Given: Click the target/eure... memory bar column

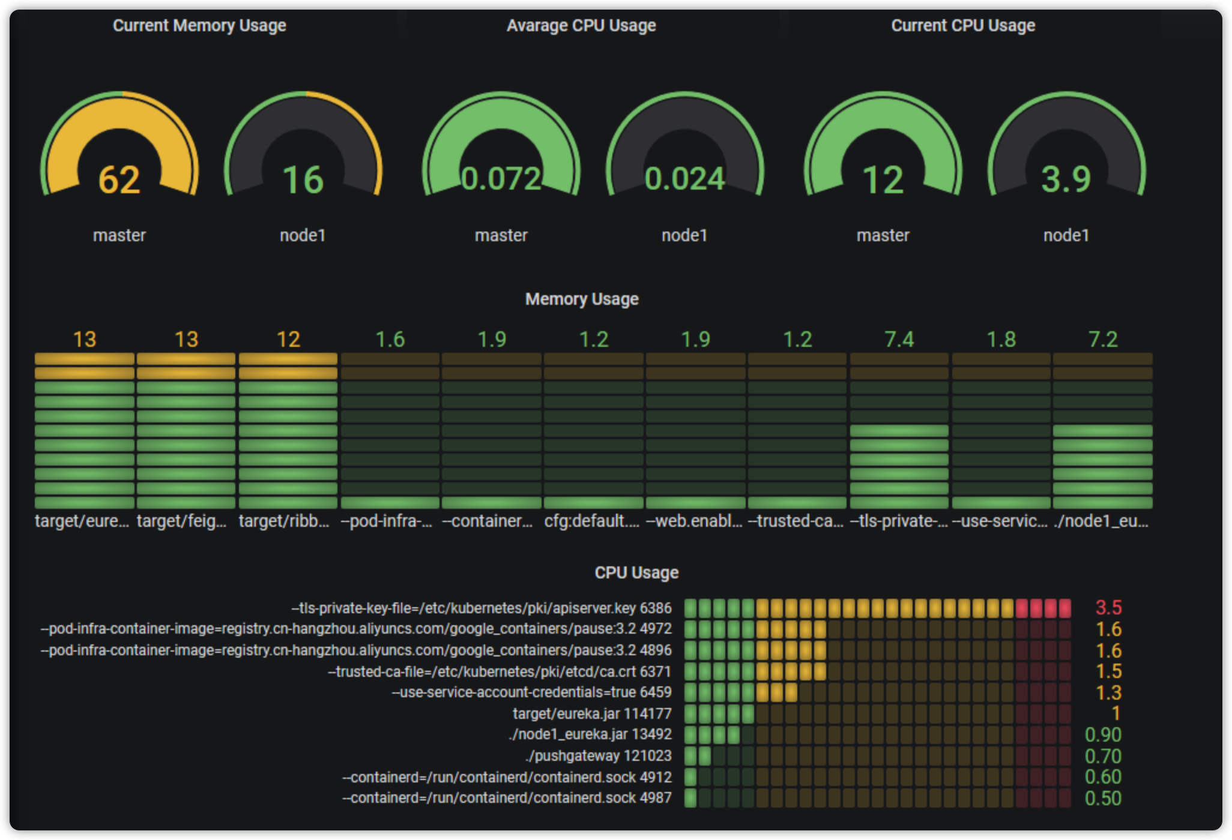Looking at the screenshot, I should 85,431.
